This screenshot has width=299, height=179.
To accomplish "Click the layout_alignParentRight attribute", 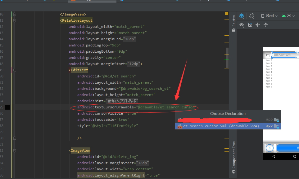I will click(x=111, y=175).
